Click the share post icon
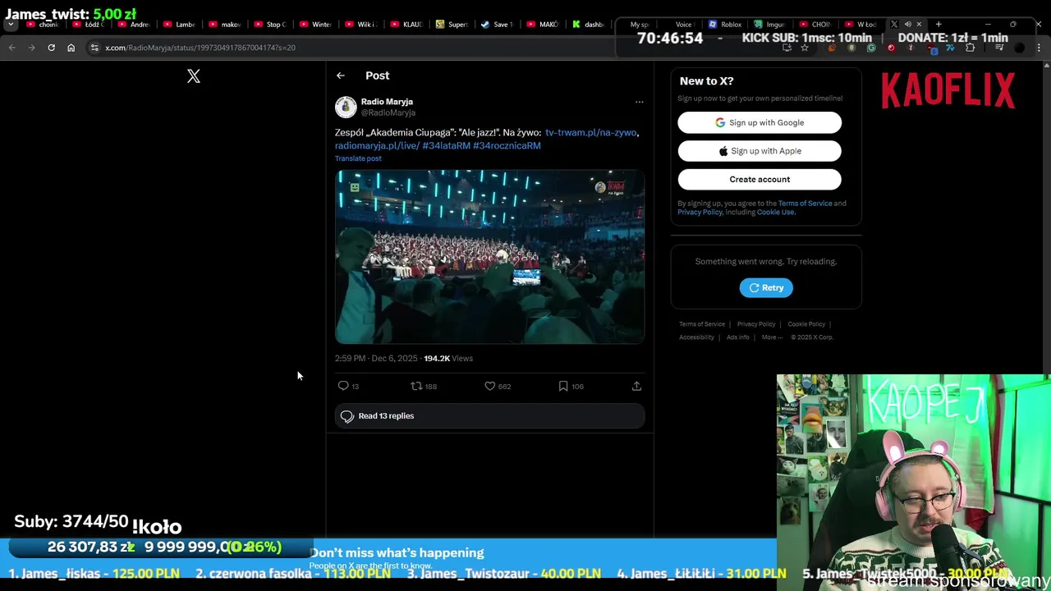This screenshot has height=591, width=1051. (636, 386)
